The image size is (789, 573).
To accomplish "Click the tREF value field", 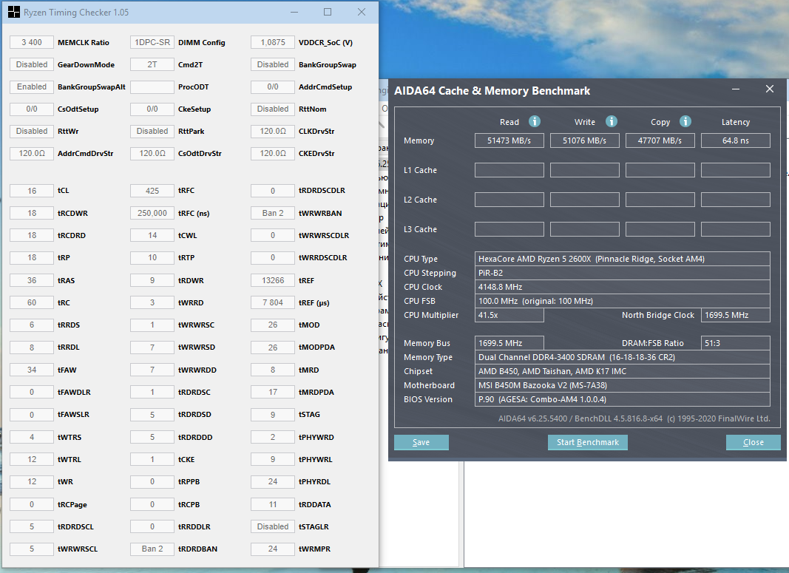I will (273, 280).
